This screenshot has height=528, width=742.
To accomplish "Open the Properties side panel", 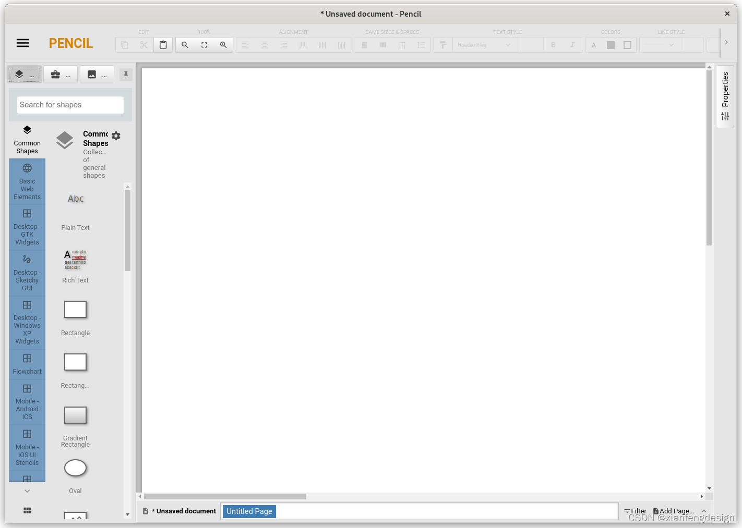I will click(x=725, y=96).
